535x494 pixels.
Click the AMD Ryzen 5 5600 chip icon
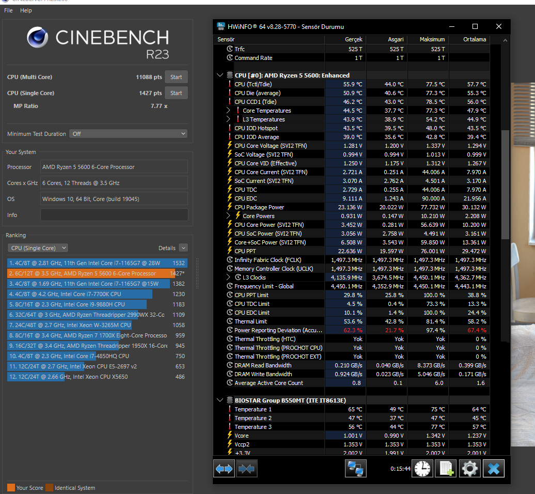(x=230, y=75)
